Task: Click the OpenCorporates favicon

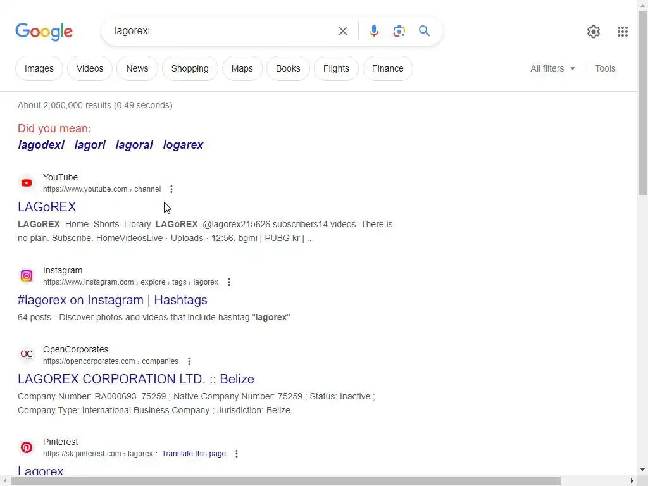Action: point(27,354)
